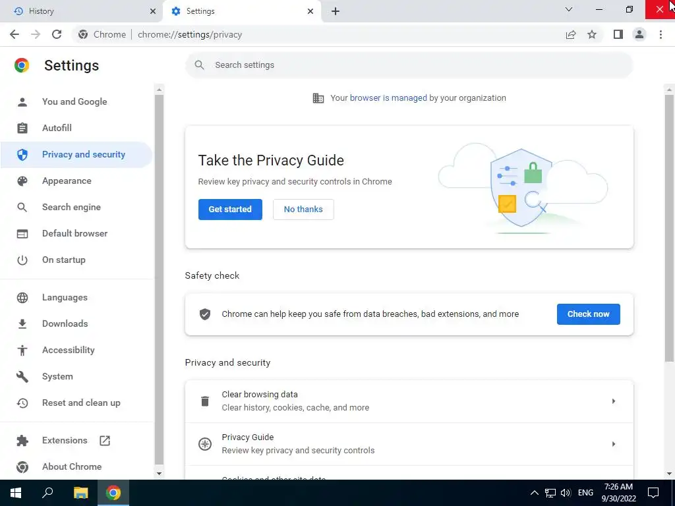Open File Explorer from taskbar
The height and width of the screenshot is (506, 675).
point(80,493)
